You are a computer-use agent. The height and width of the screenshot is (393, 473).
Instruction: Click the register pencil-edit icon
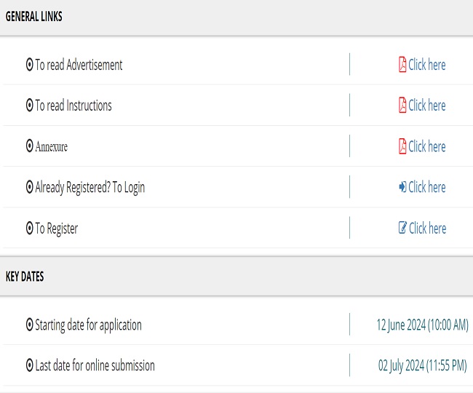(402, 228)
